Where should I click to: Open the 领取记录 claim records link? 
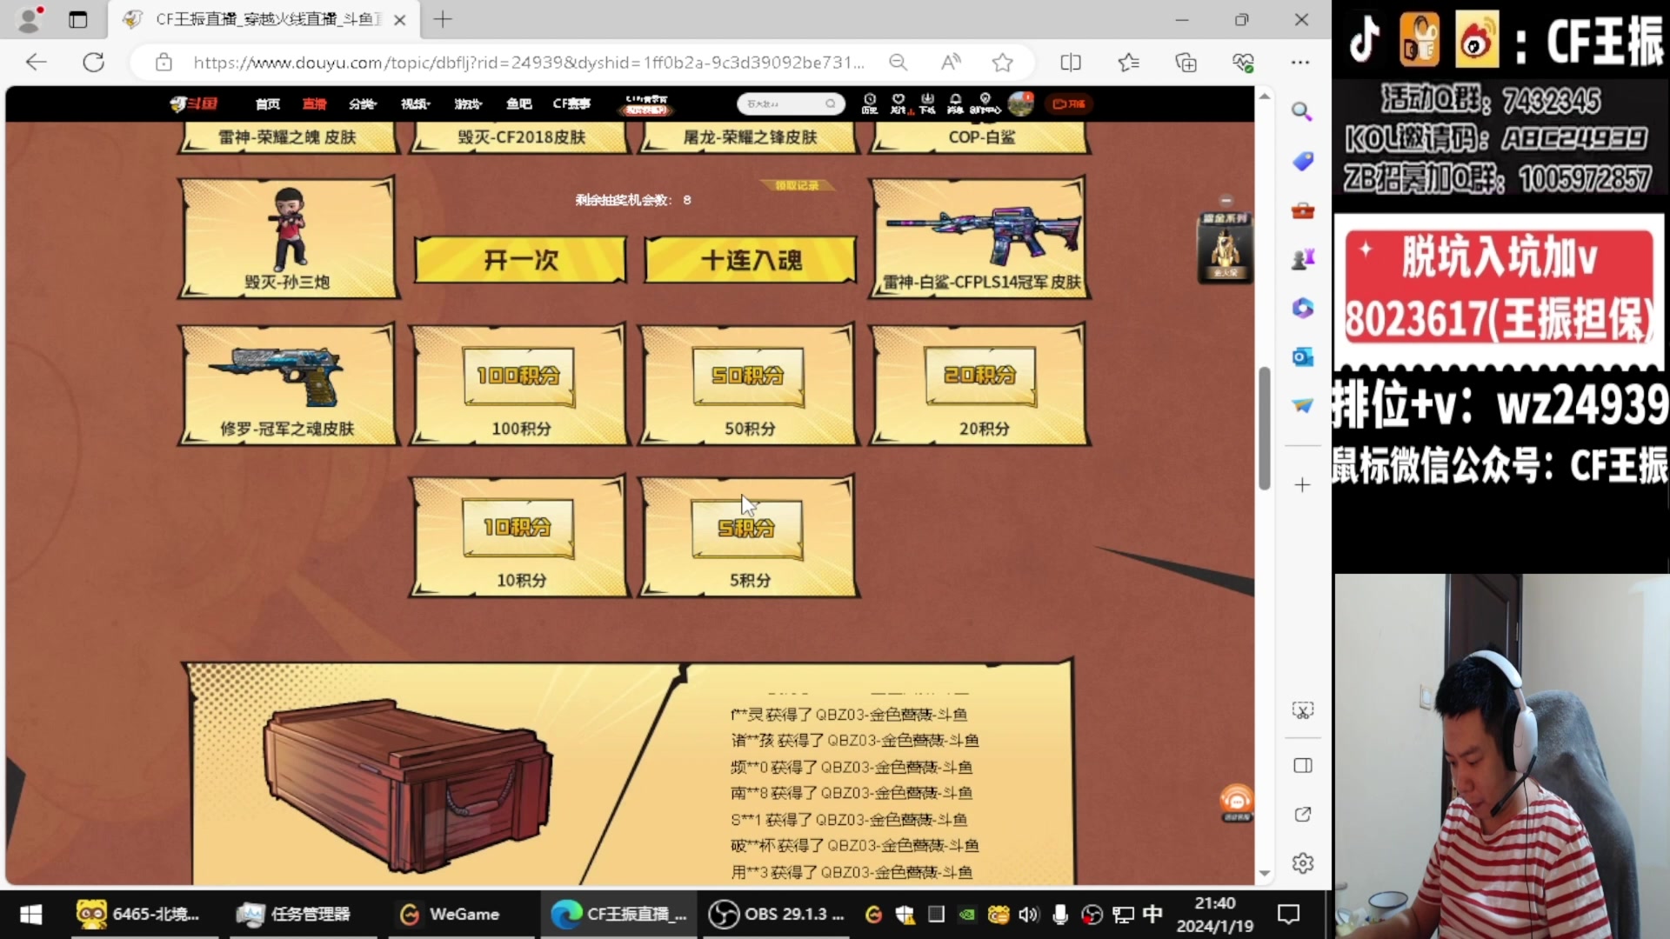[x=797, y=185]
